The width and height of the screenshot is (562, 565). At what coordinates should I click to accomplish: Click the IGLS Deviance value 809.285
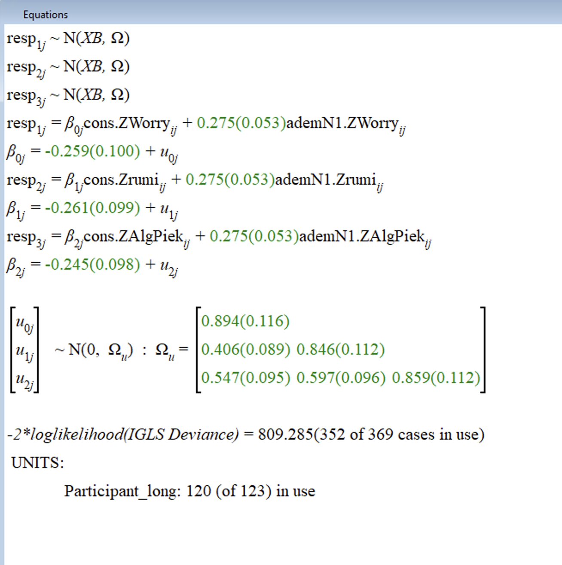pyautogui.click(x=285, y=434)
